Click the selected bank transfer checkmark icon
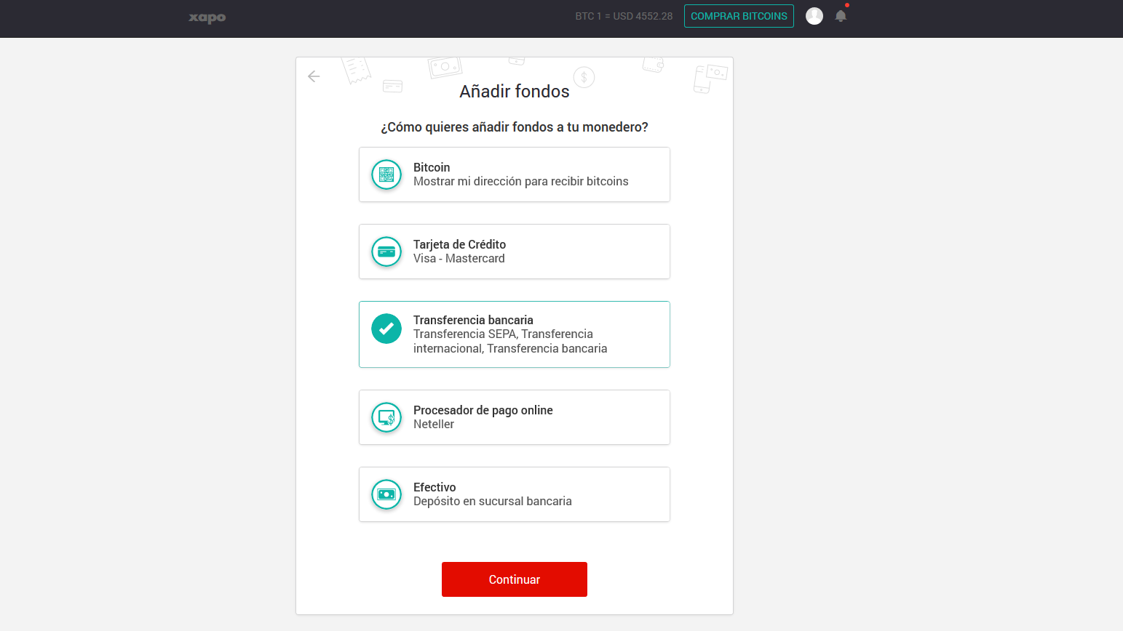The width and height of the screenshot is (1123, 631). [x=386, y=329]
